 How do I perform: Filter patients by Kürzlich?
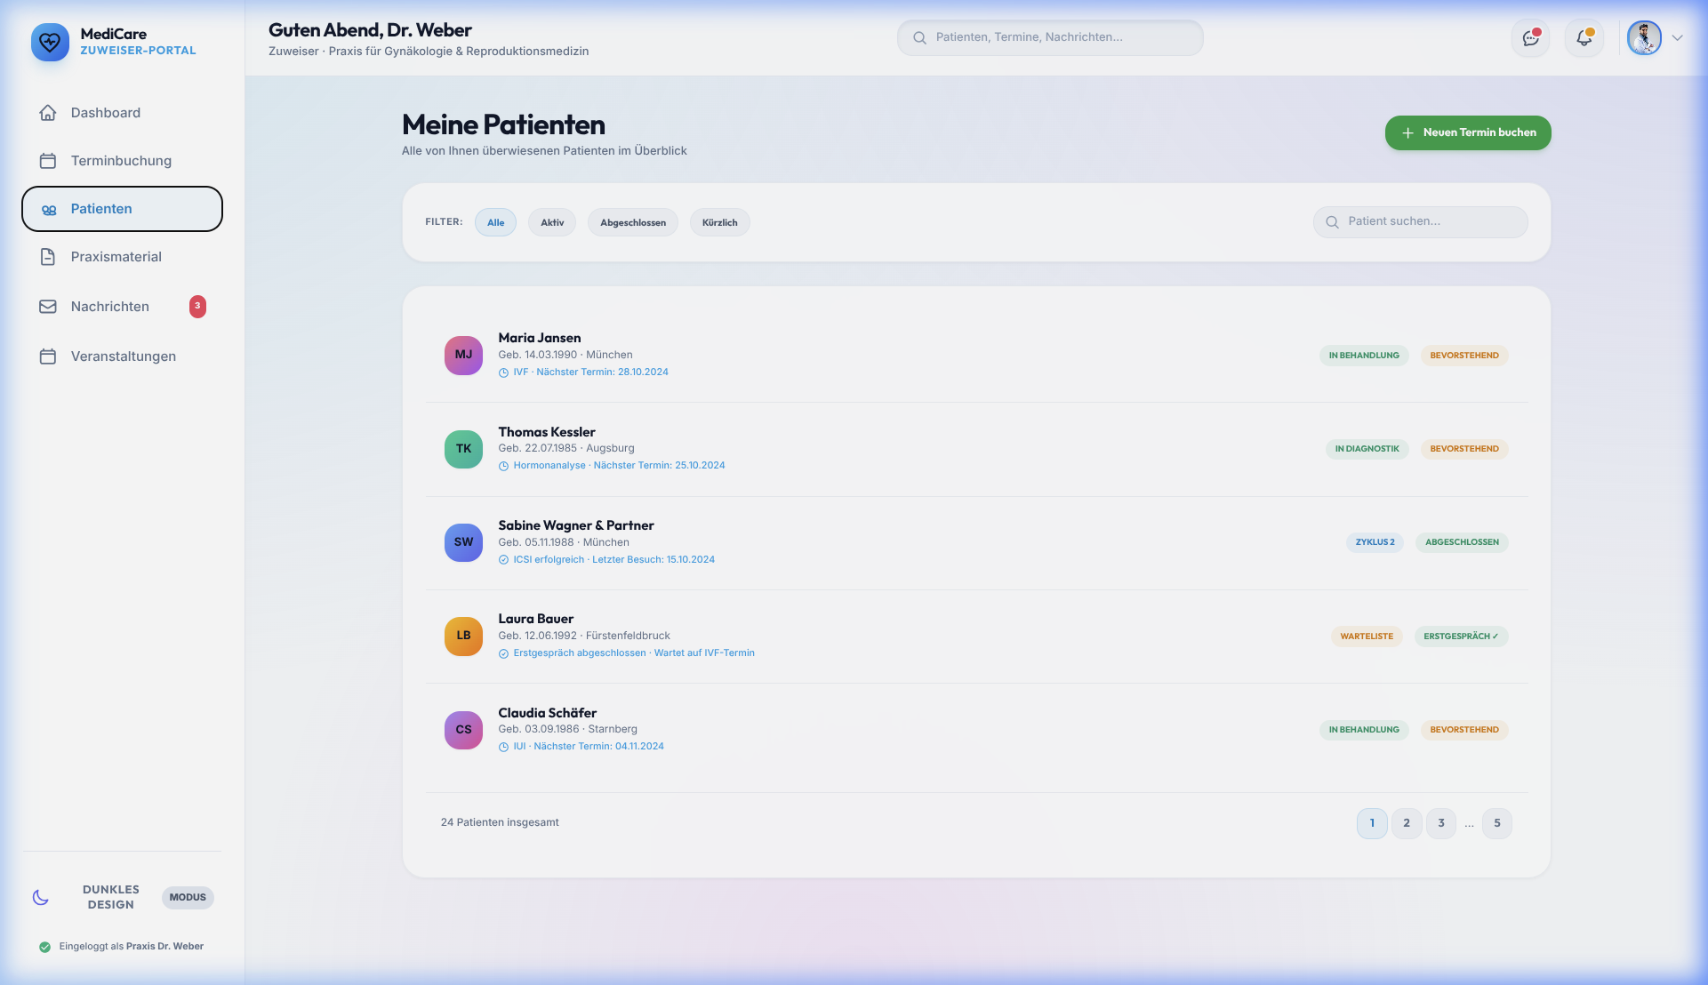(720, 222)
